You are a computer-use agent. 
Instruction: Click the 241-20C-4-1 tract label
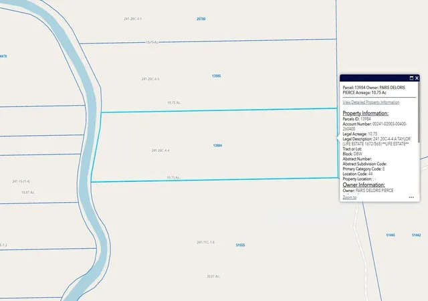132,19
